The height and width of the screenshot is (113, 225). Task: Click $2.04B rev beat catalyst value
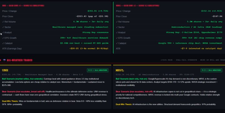click(84, 43)
